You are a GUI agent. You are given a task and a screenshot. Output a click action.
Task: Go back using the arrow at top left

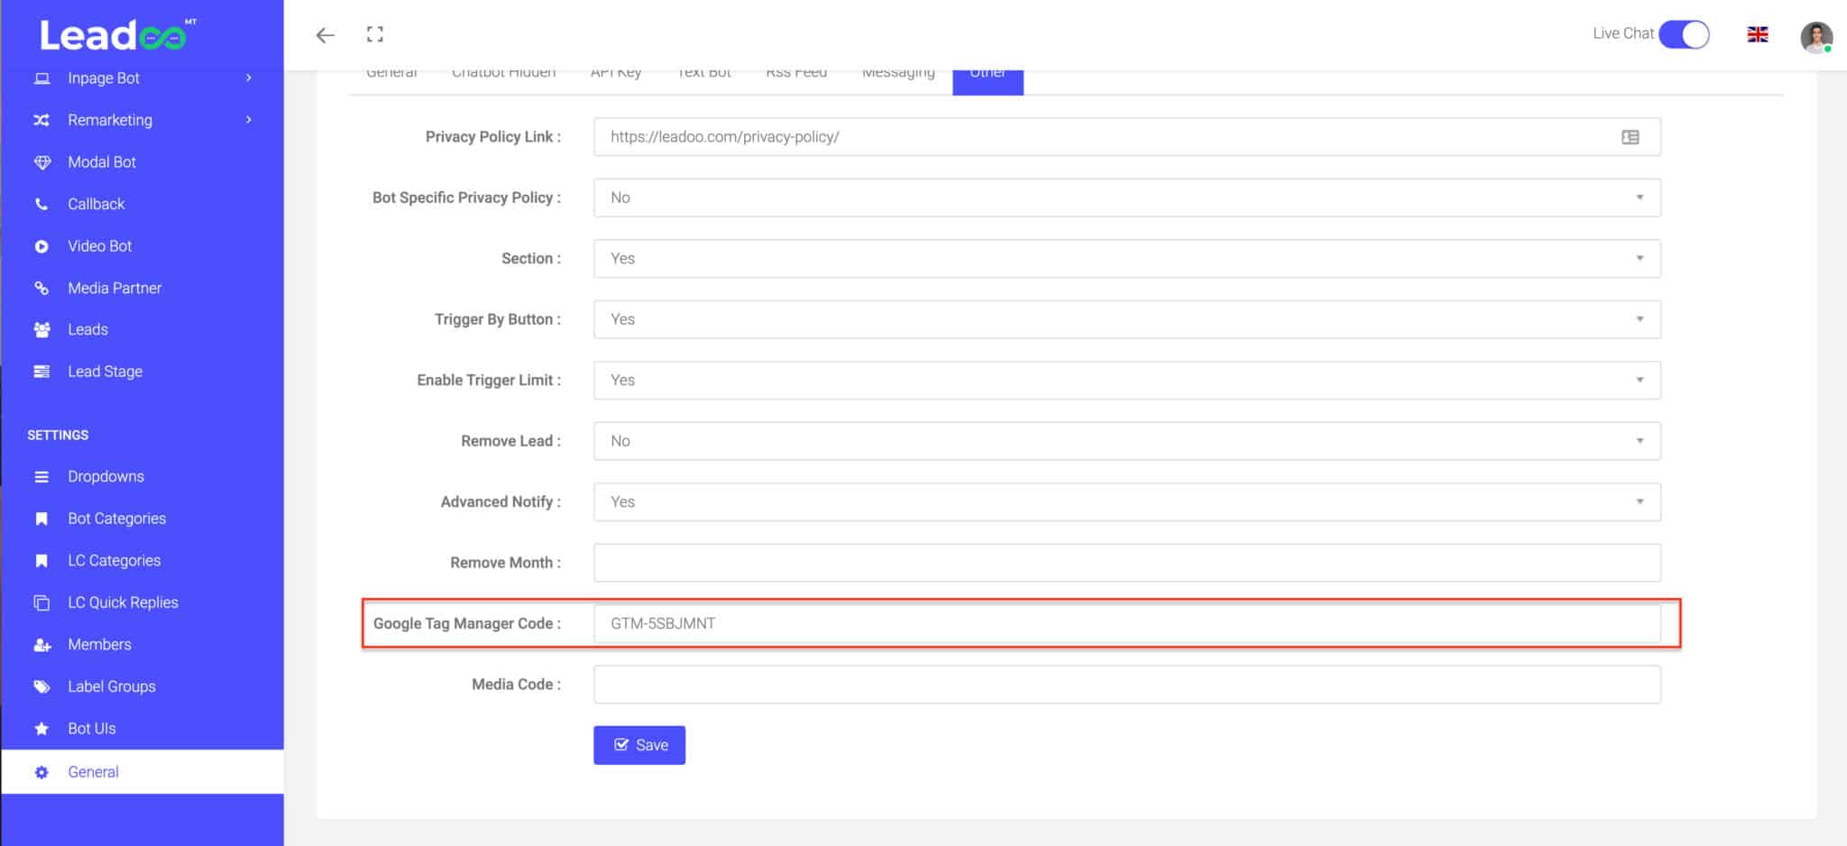[x=324, y=34]
